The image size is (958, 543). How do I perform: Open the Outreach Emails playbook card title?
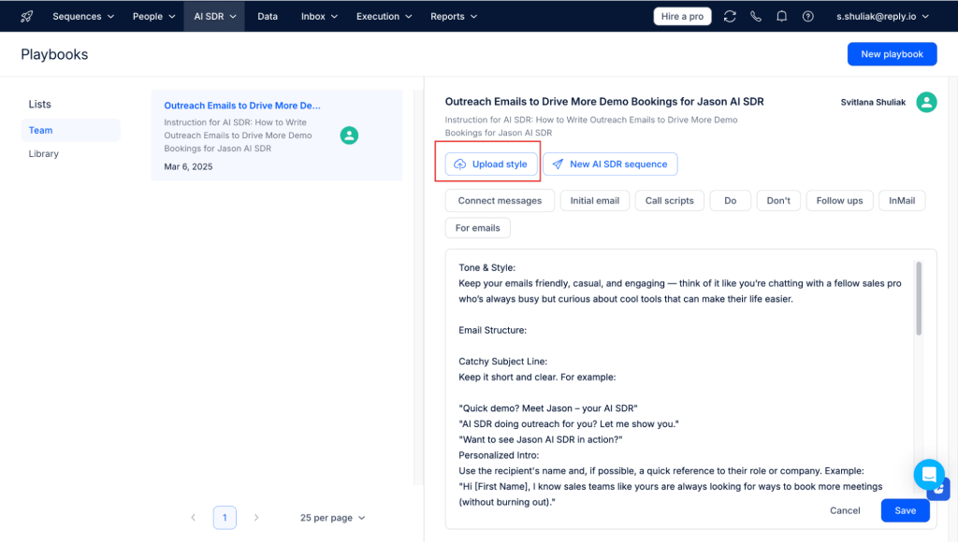pos(242,106)
